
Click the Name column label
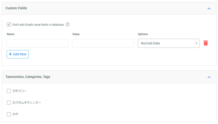pos(11,34)
